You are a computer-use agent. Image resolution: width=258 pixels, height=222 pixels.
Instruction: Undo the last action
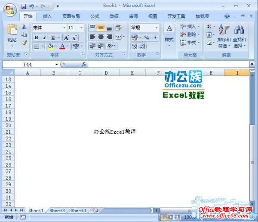click(x=31, y=6)
